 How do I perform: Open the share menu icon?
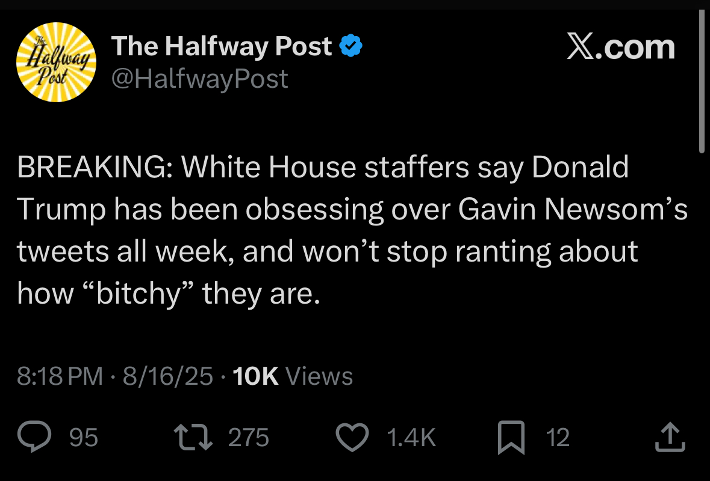pyautogui.click(x=669, y=437)
